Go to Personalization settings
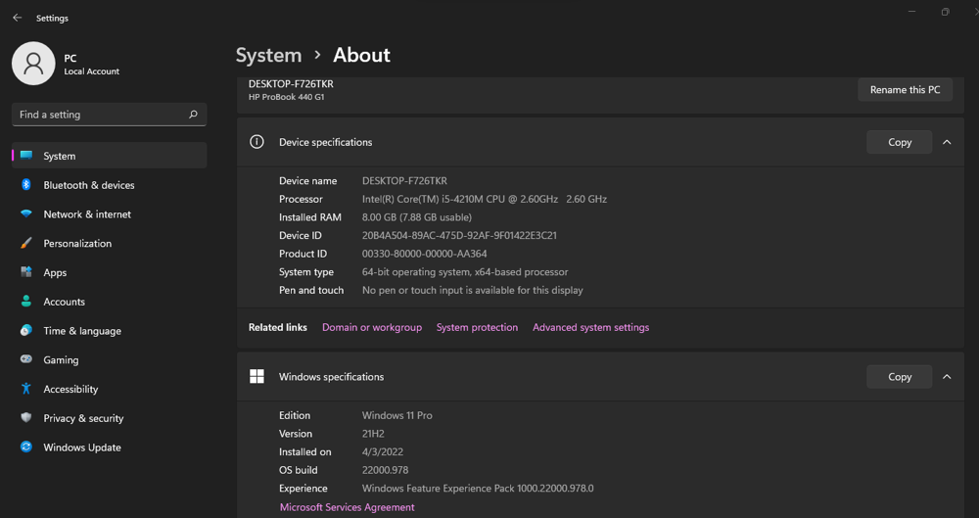This screenshot has width=979, height=518. pos(110,243)
